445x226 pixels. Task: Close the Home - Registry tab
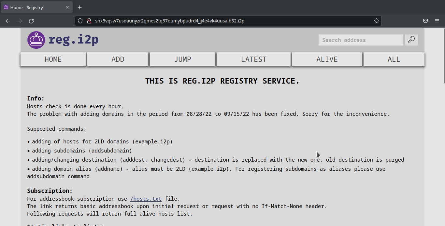pyautogui.click(x=67, y=7)
